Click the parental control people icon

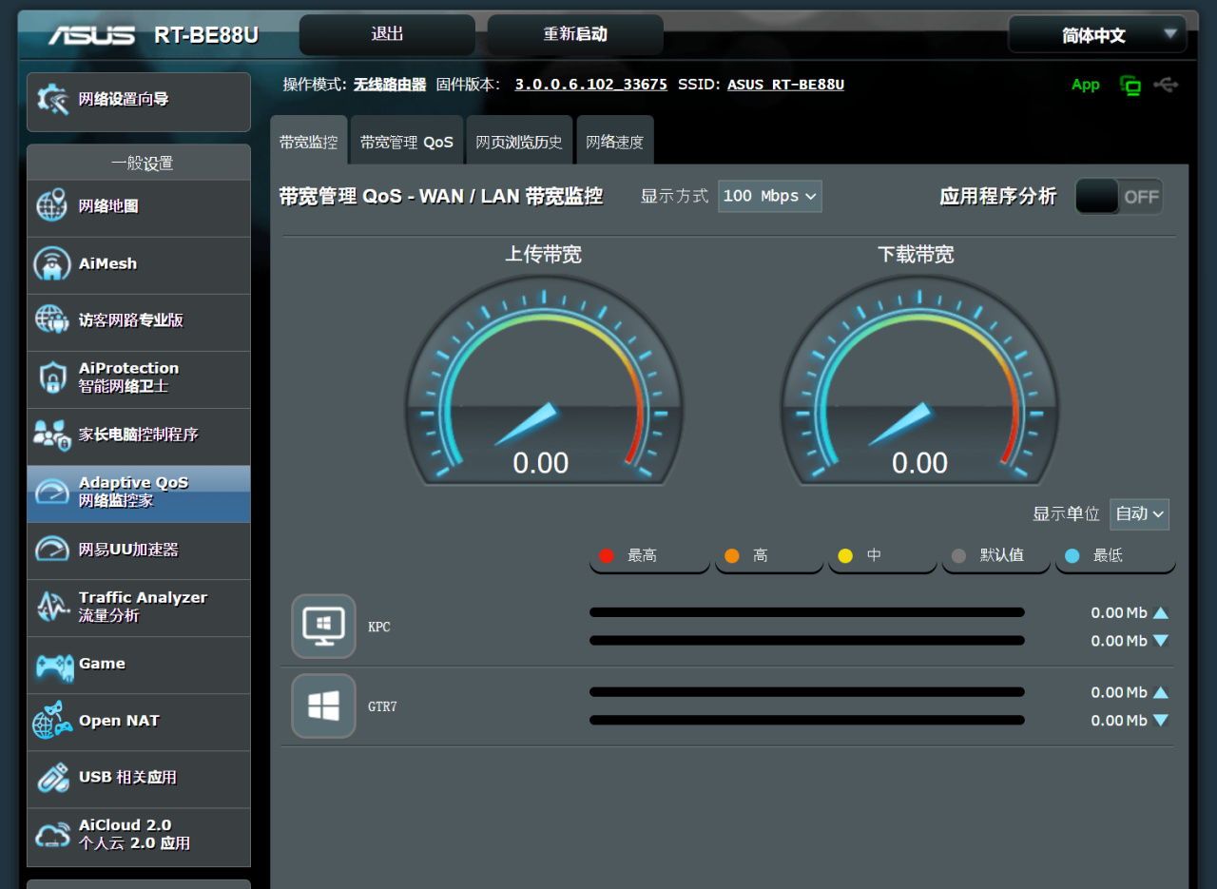[x=51, y=435]
